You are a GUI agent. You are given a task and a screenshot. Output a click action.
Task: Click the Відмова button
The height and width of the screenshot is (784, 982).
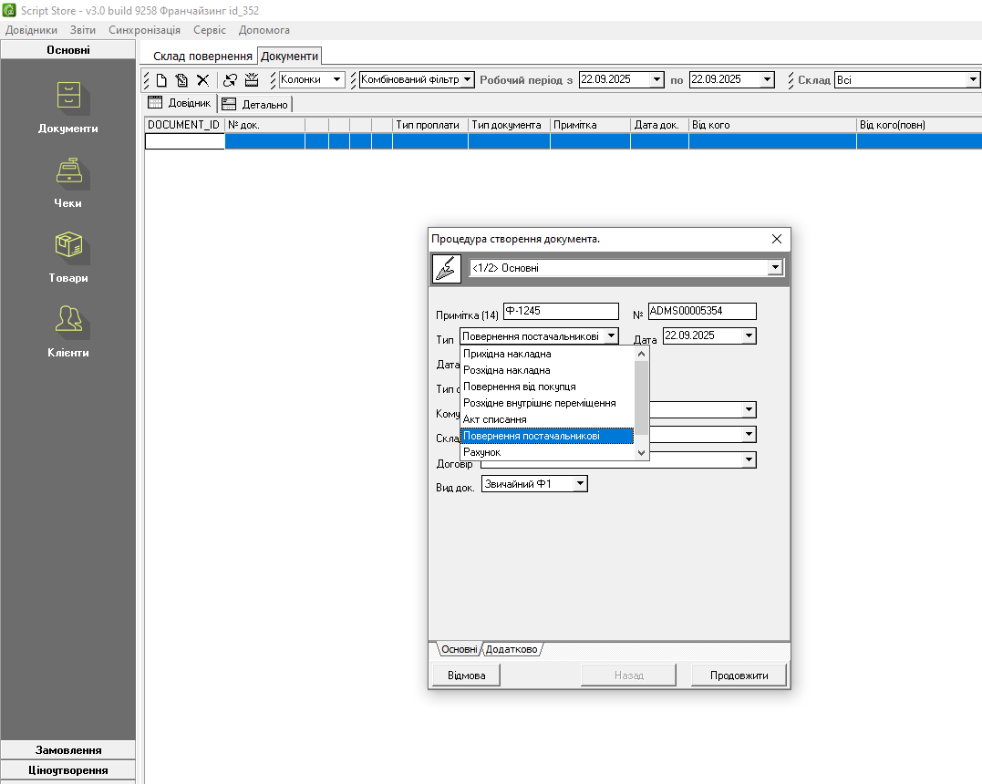(466, 676)
